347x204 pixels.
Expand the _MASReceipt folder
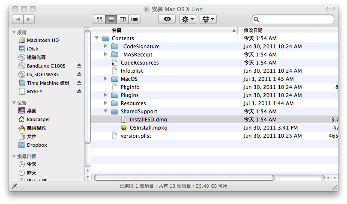[105, 54]
